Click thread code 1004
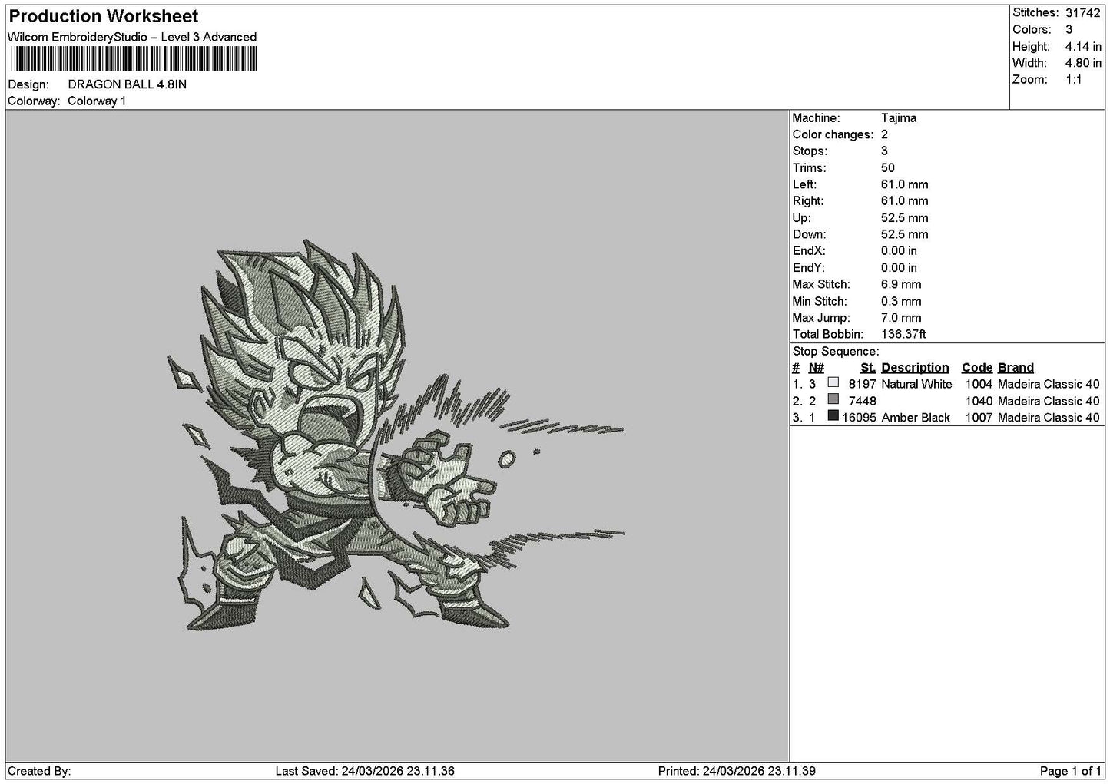1110x784 pixels. (979, 384)
